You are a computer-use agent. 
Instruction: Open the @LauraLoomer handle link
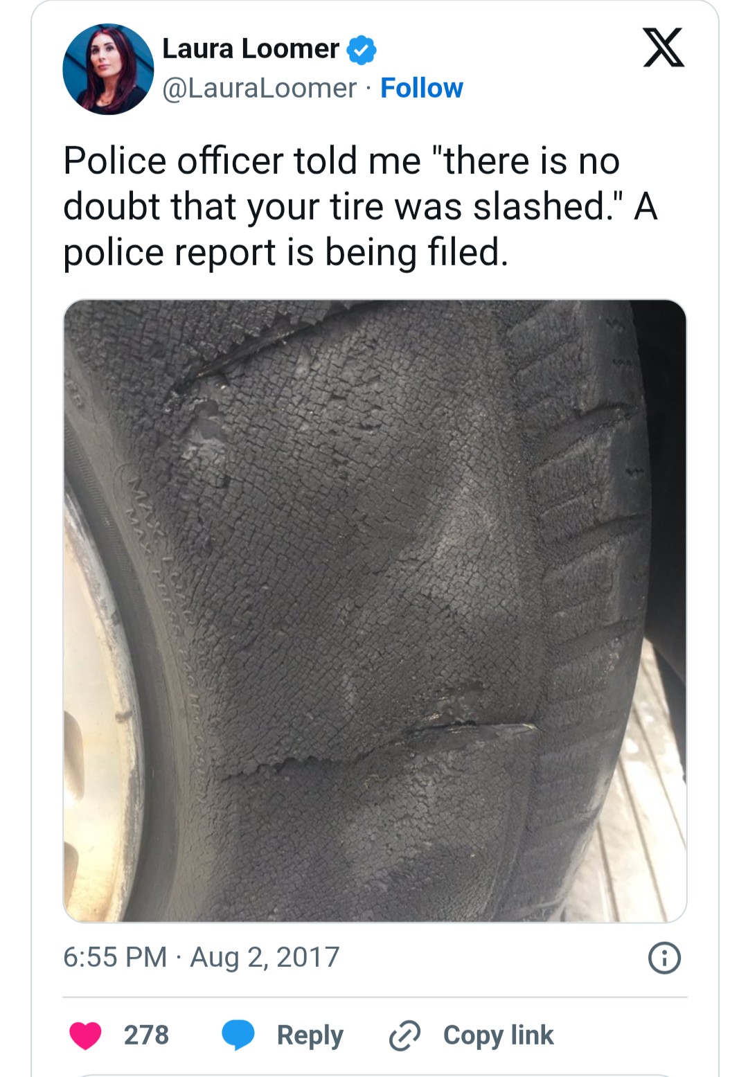point(260,88)
